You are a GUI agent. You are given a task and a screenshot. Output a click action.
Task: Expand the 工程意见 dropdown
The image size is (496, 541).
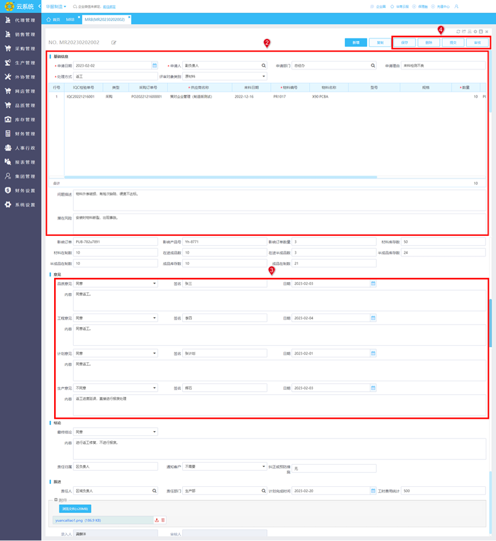coord(154,318)
